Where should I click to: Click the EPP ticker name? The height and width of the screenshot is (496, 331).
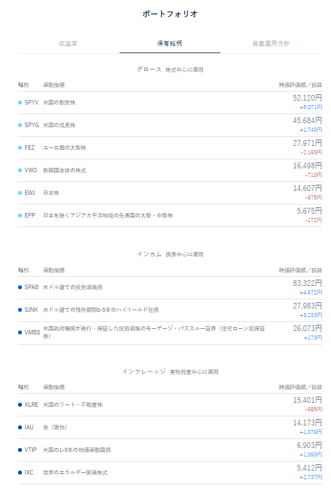pos(30,215)
